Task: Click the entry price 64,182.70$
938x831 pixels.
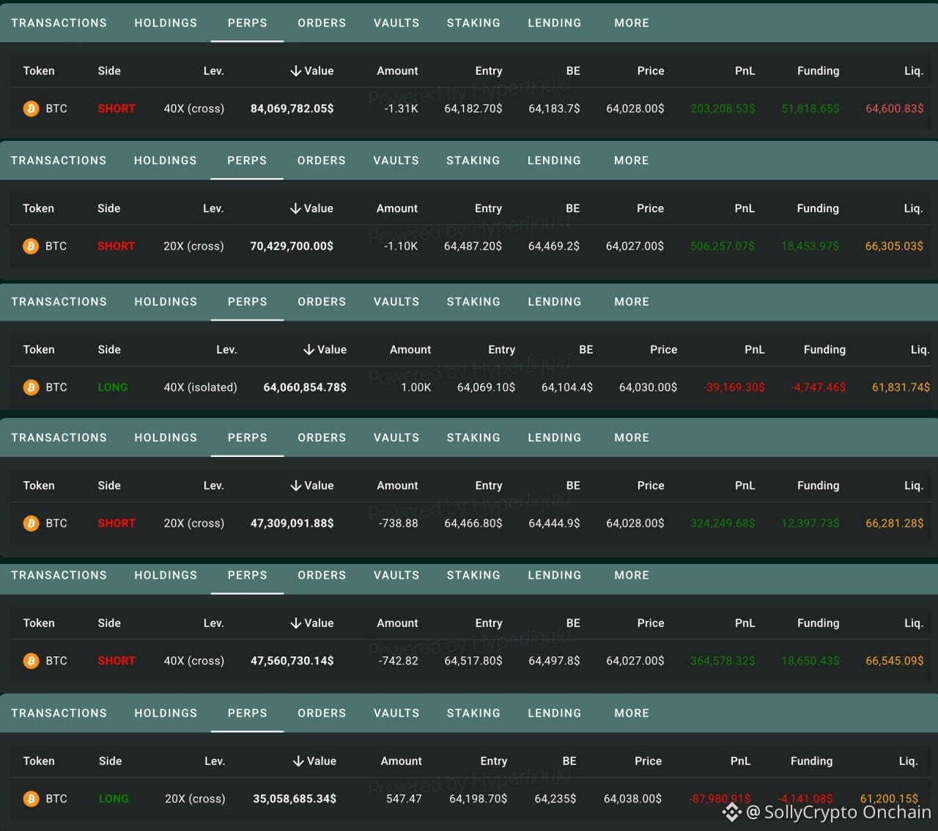Action: pyautogui.click(x=473, y=109)
